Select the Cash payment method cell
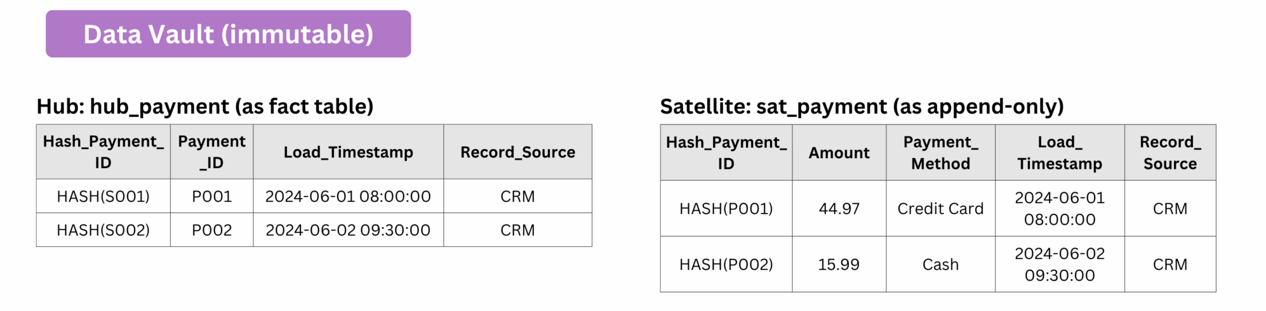Image resolution: width=1266 pixels, height=311 pixels. click(x=940, y=265)
